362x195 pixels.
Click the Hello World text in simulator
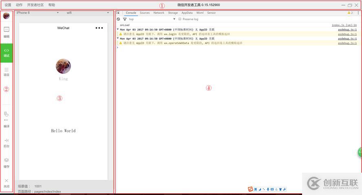click(x=63, y=131)
